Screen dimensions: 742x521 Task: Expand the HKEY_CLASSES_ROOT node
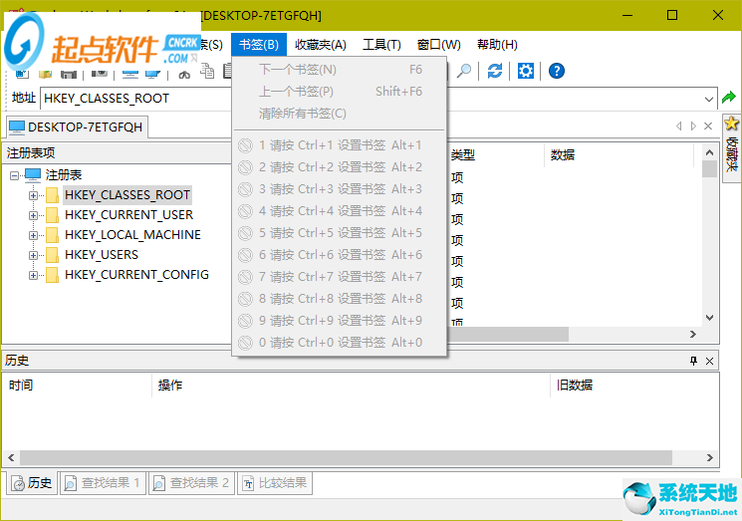tap(33, 195)
